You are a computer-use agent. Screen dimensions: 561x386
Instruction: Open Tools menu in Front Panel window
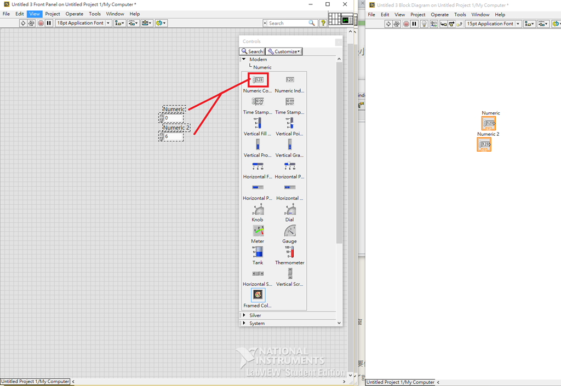coord(95,14)
